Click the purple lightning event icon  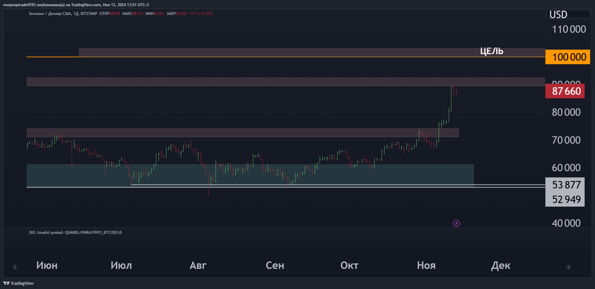coord(457,223)
